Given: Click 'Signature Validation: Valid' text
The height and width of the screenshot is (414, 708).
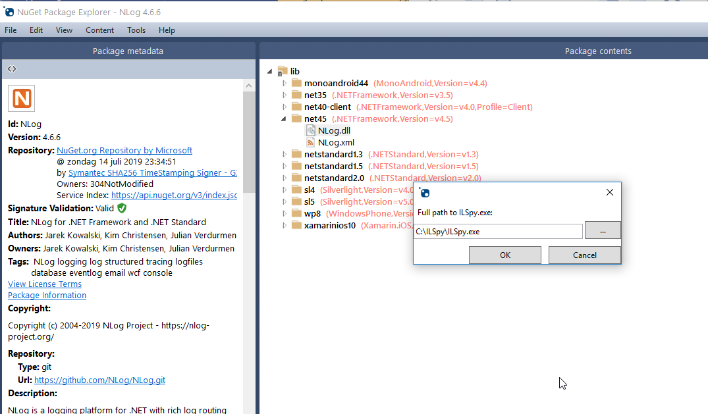Looking at the screenshot, I should 61,208.
